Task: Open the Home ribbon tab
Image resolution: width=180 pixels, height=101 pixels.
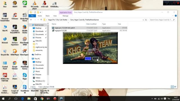Action: (x=40, y=16)
